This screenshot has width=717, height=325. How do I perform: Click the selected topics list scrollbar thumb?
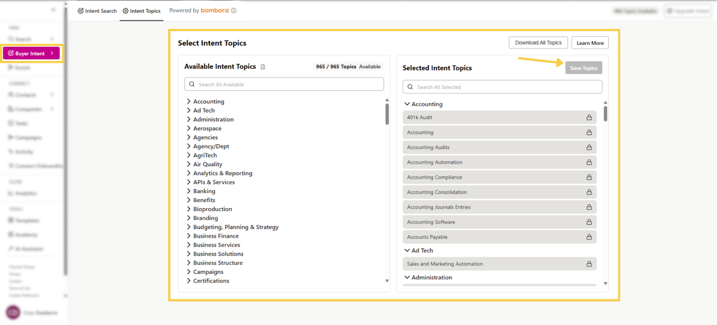605,114
